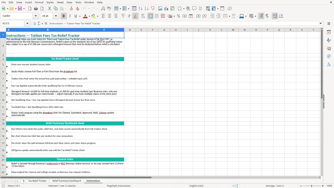Switch to Relief Summary Dashboard sheet
334x188 pixels.
67,181
